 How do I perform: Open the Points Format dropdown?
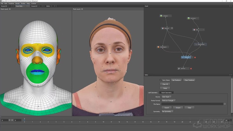tap(168, 100)
